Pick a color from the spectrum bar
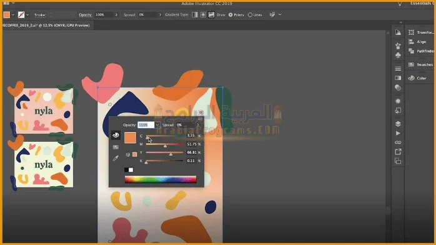The width and height of the screenshot is (436, 245). tap(161, 179)
